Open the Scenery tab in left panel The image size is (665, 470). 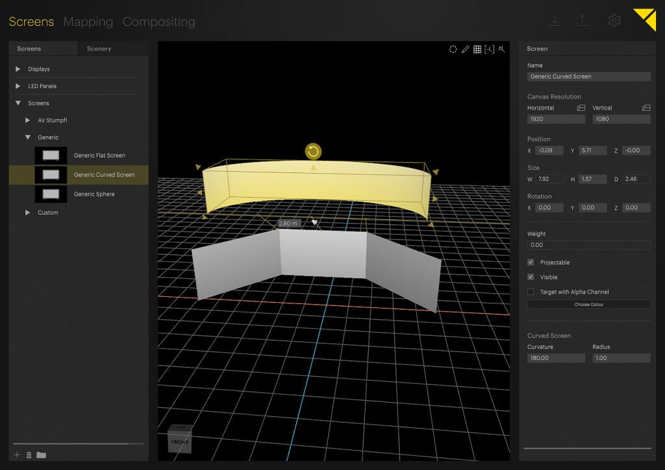click(99, 49)
